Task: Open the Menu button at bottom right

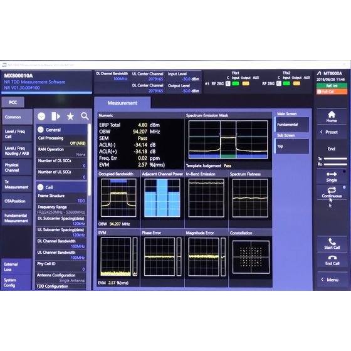Action: click(x=332, y=280)
